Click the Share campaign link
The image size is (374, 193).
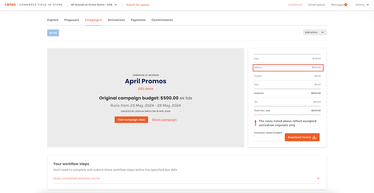coord(164,120)
